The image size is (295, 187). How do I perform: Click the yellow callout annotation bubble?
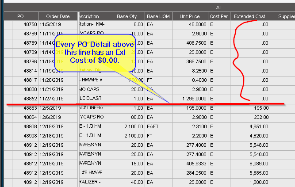(x=95, y=53)
